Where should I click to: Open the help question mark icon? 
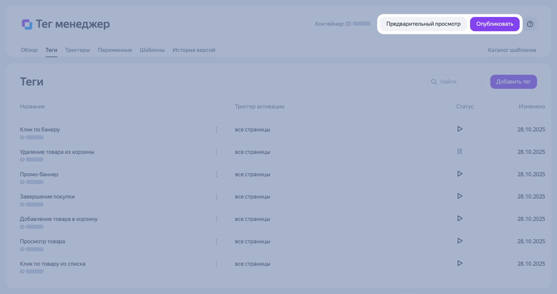(530, 24)
